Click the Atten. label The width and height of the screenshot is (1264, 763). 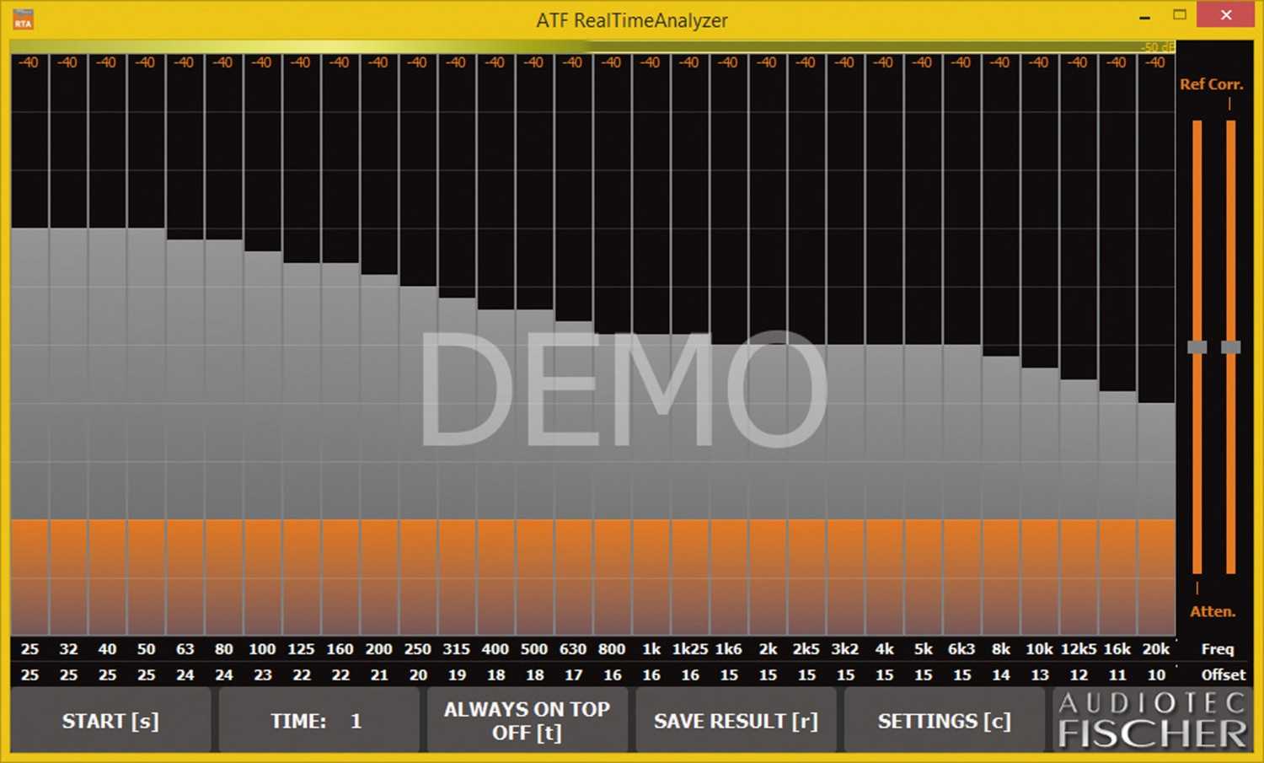point(1213,611)
